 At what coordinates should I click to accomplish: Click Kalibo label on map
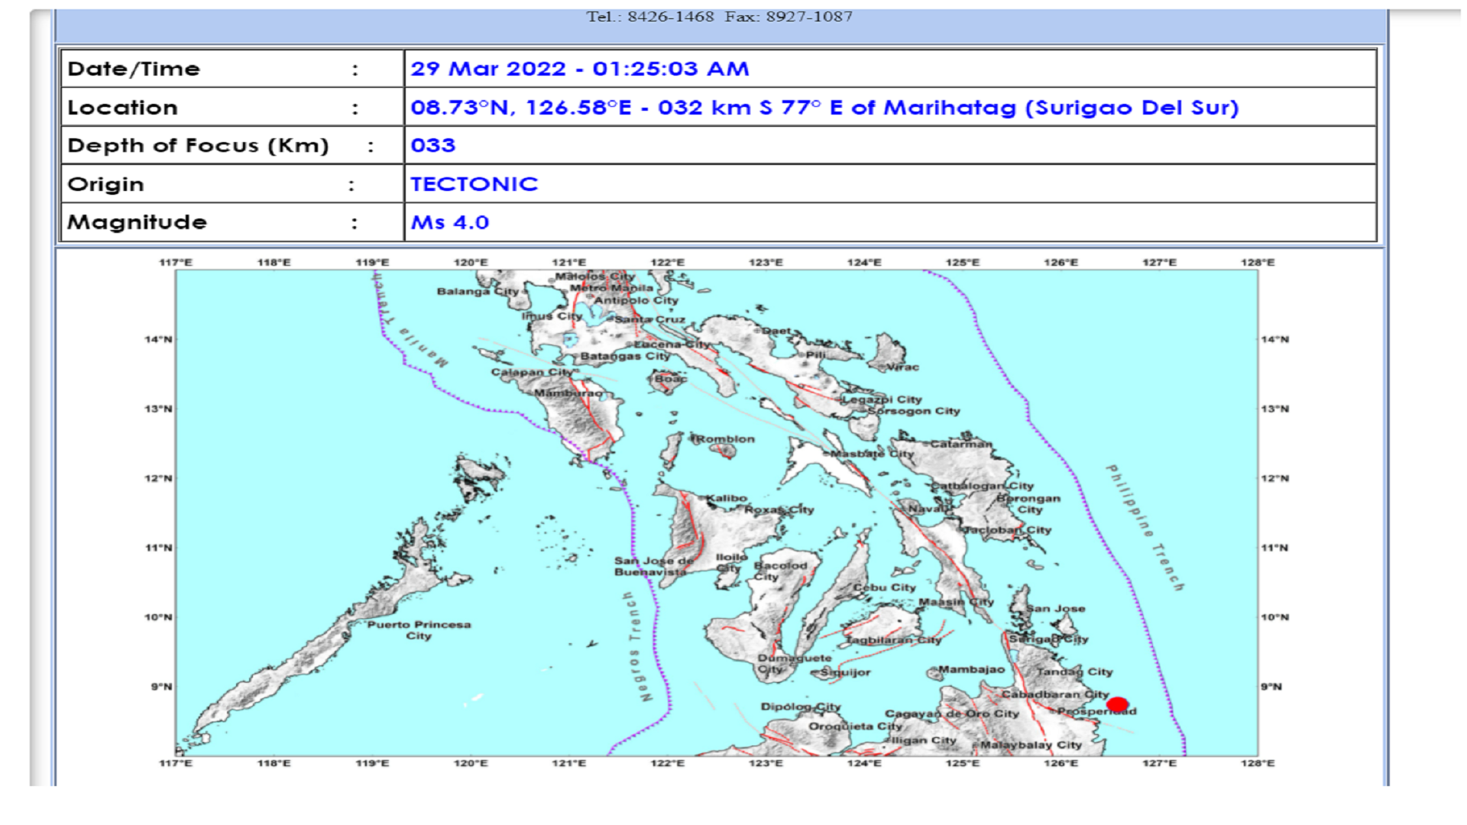[727, 498]
